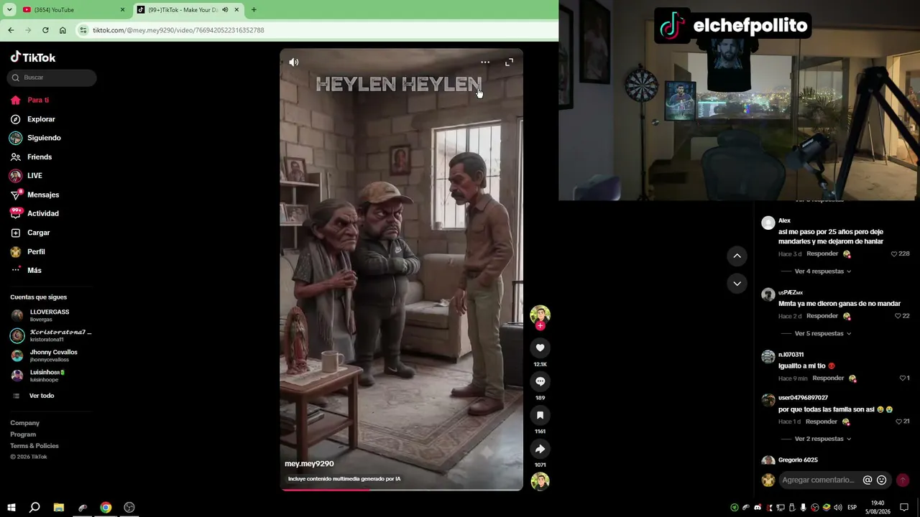Click the TikTok logo

pyautogui.click(x=33, y=57)
